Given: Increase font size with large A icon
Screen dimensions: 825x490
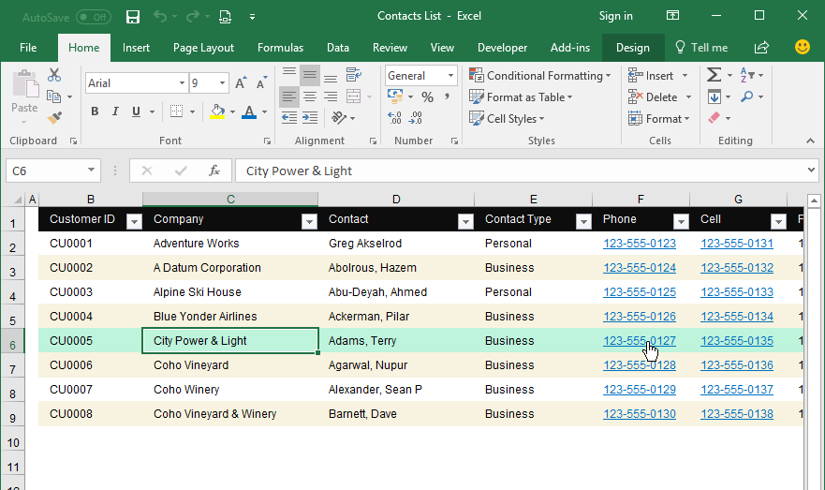Looking at the screenshot, I should 241,83.
